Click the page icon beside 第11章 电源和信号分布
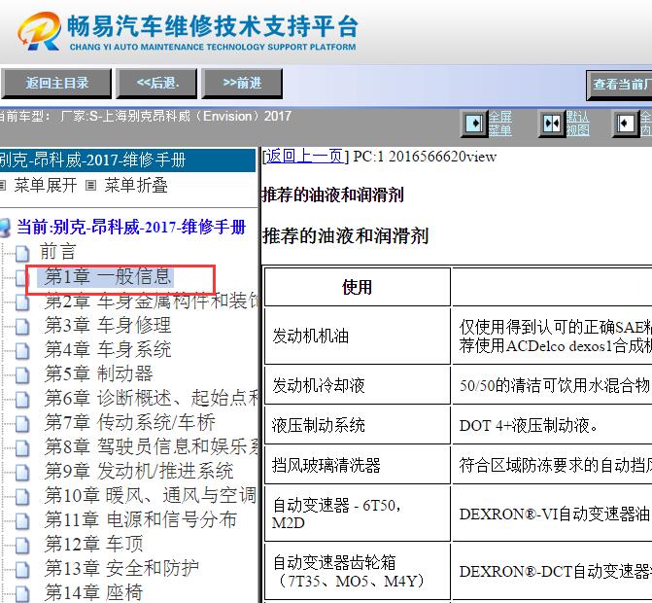Screen dimensions: 652x603 (x=22, y=521)
